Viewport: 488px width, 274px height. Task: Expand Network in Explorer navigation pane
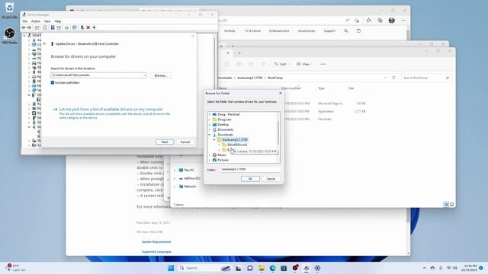tap(175, 186)
